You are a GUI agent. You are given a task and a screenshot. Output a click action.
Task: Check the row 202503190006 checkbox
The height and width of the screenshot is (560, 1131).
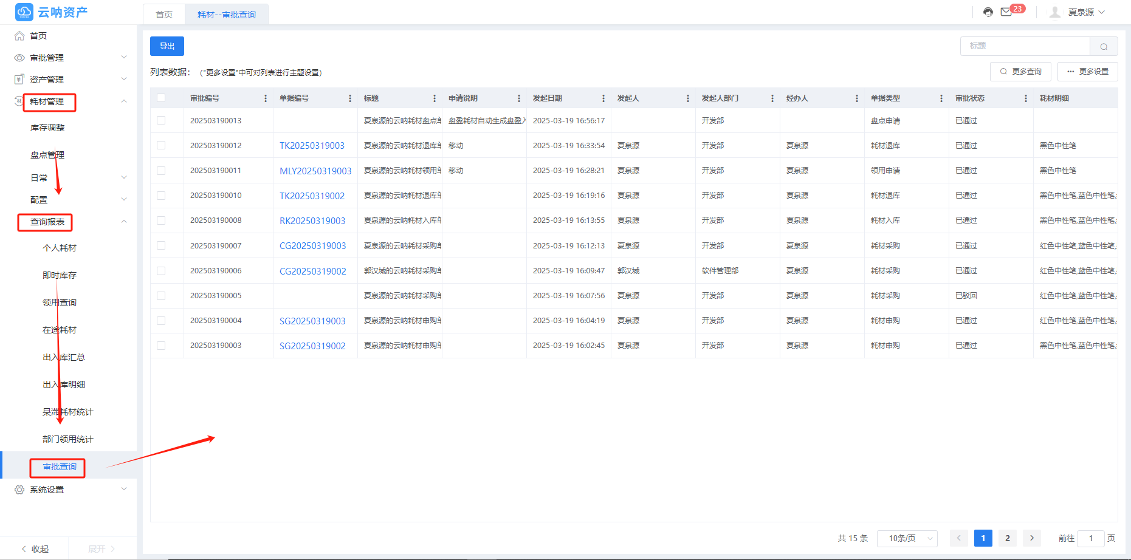click(x=161, y=271)
